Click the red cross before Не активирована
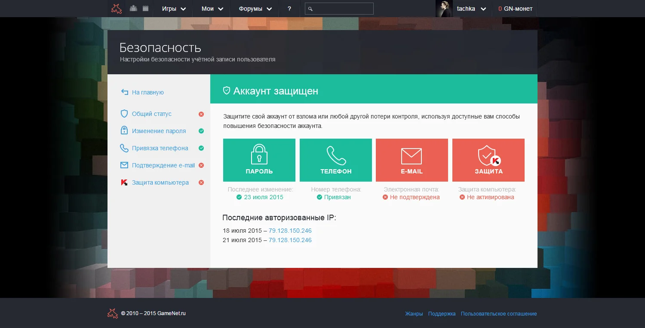The height and width of the screenshot is (328, 645). pyautogui.click(x=462, y=197)
